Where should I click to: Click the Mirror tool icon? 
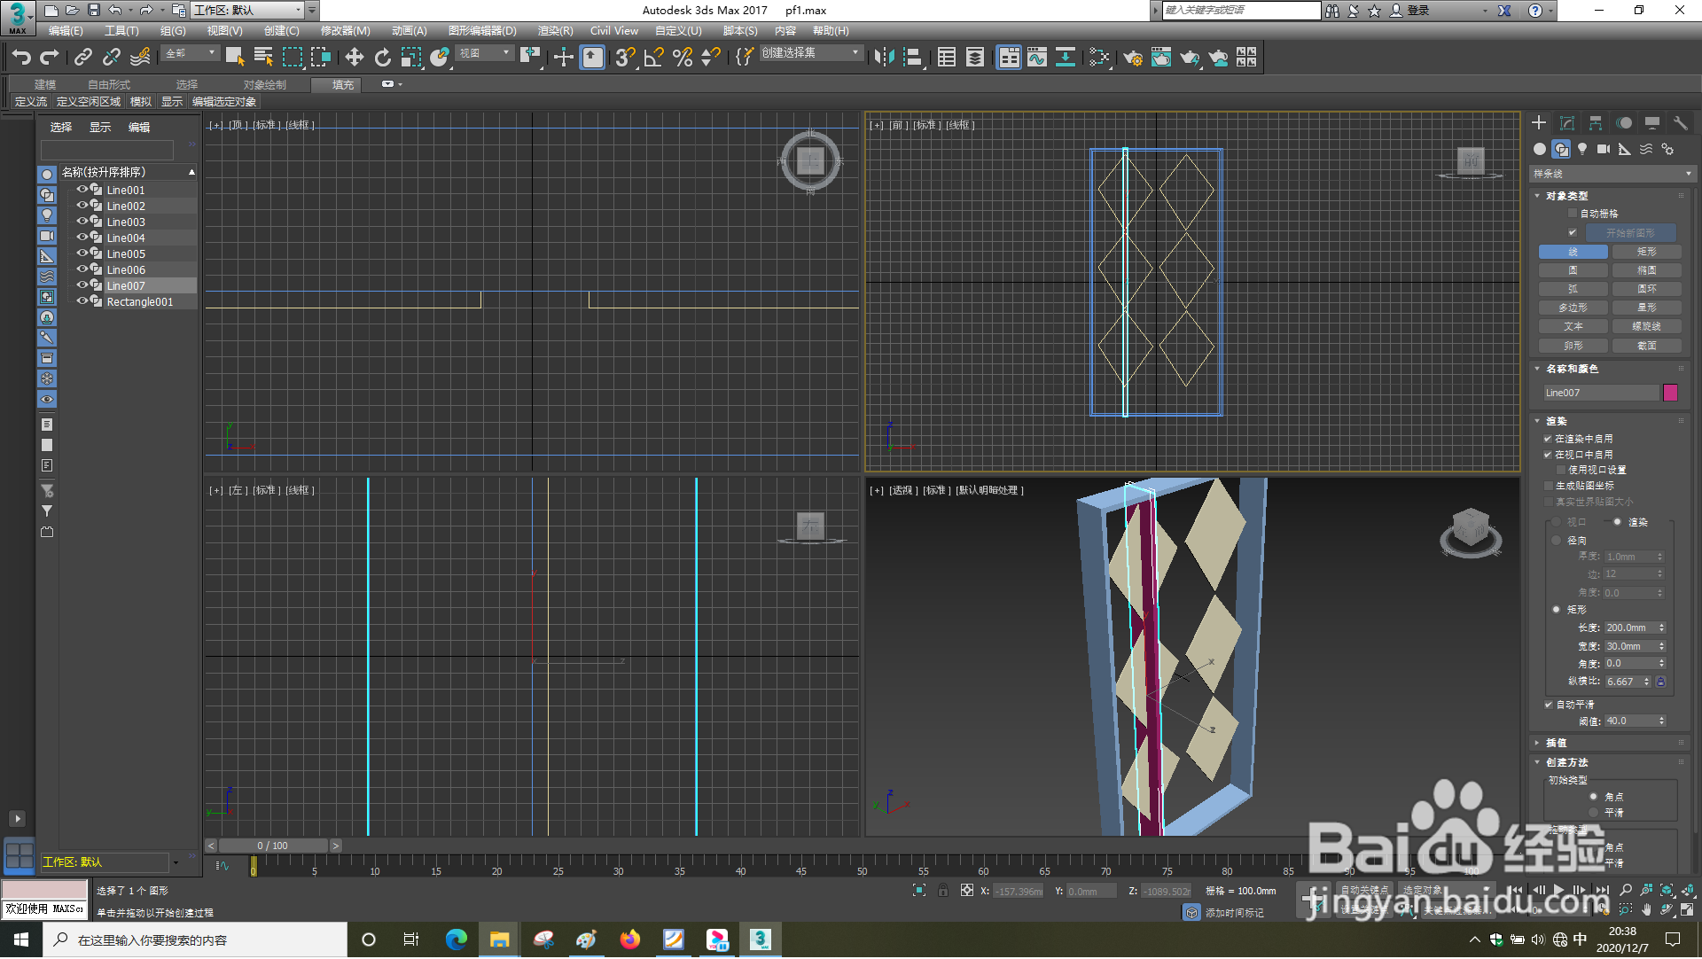(x=883, y=58)
